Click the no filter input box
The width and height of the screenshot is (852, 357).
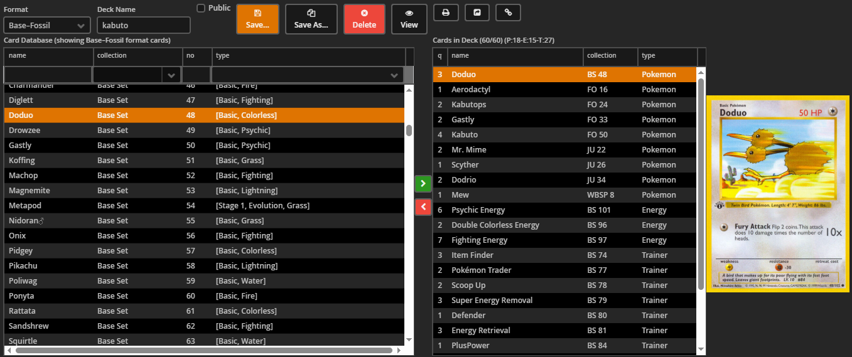pyautogui.click(x=197, y=75)
